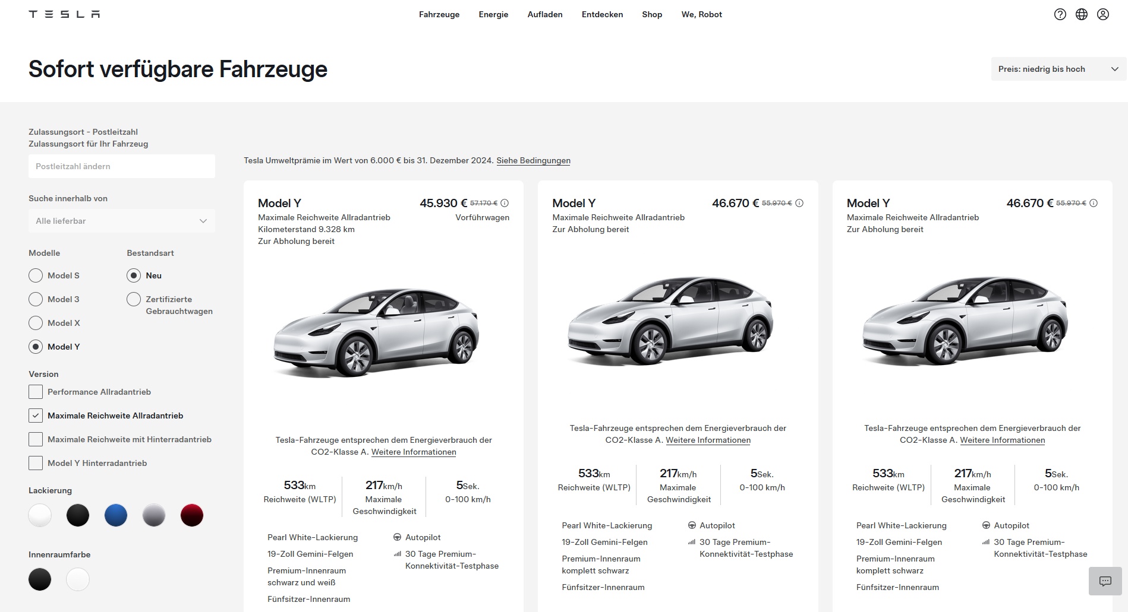Click premium interior schwarz und weiß text
1128x612 pixels.
[x=307, y=576]
